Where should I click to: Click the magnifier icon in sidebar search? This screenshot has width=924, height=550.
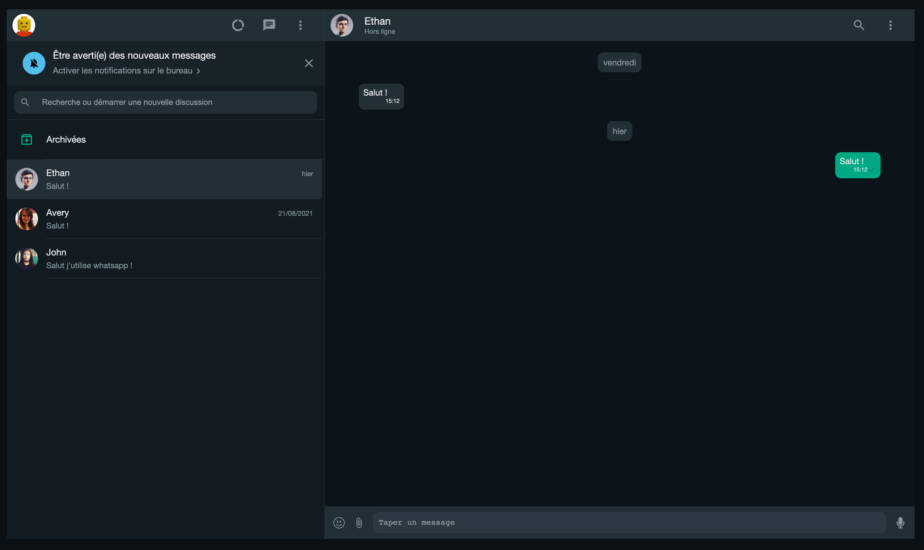25,102
